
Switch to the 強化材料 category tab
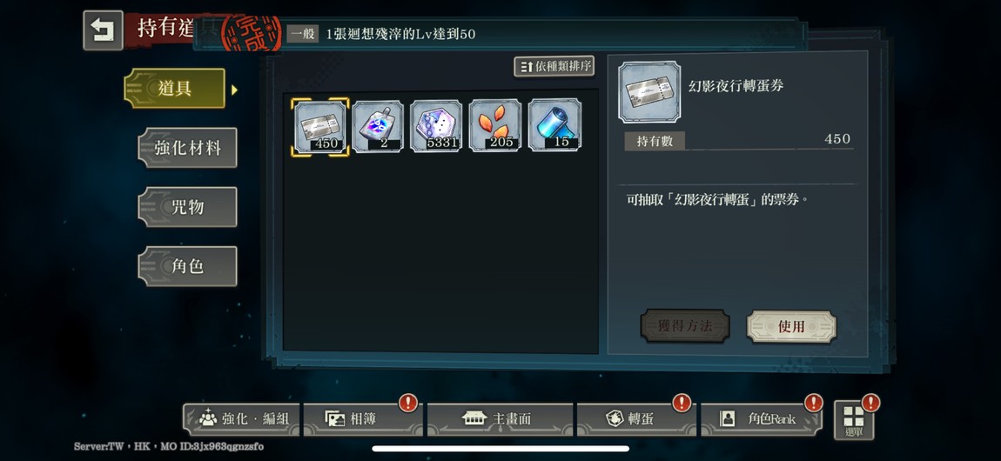point(188,148)
